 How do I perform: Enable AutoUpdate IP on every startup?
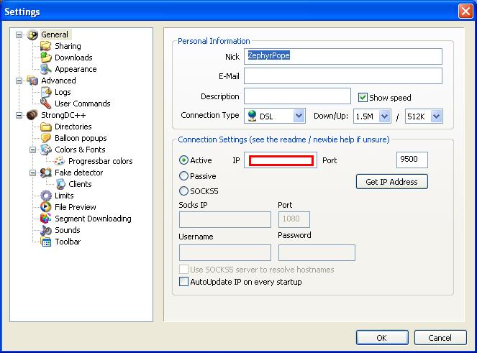183,282
